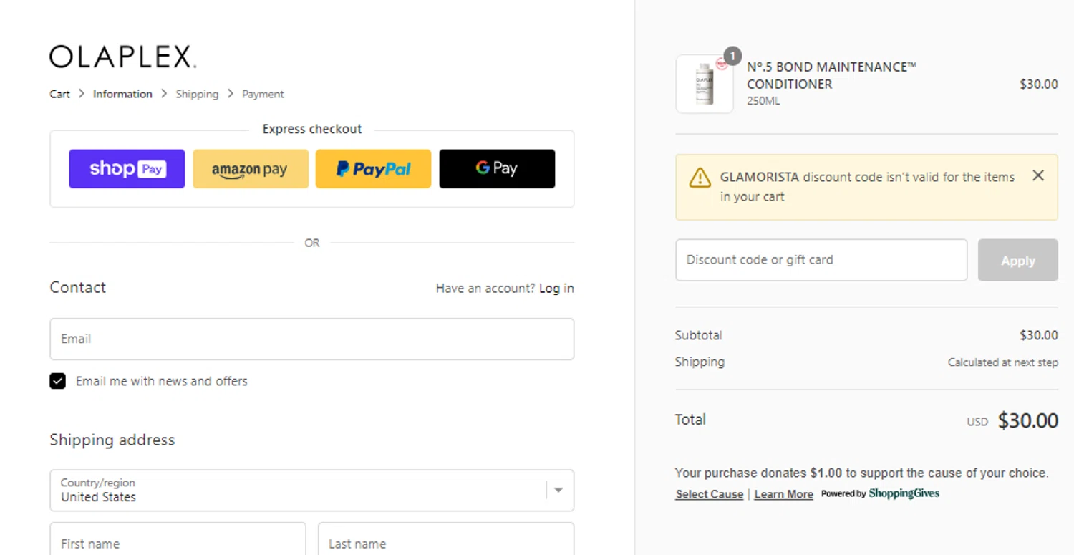This screenshot has width=1074, height=555.
Task: Check out using PayPal
Action: [x=373, y=169]
